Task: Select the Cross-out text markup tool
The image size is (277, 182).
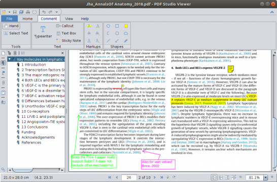Action: pos(89,33)
